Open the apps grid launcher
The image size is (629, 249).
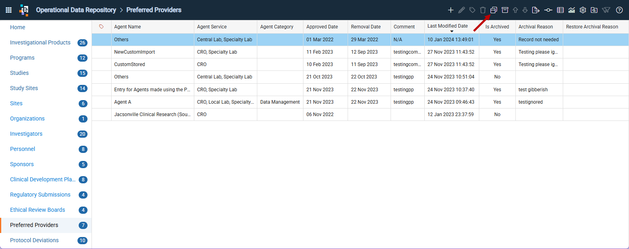click(x=8, y=10)
